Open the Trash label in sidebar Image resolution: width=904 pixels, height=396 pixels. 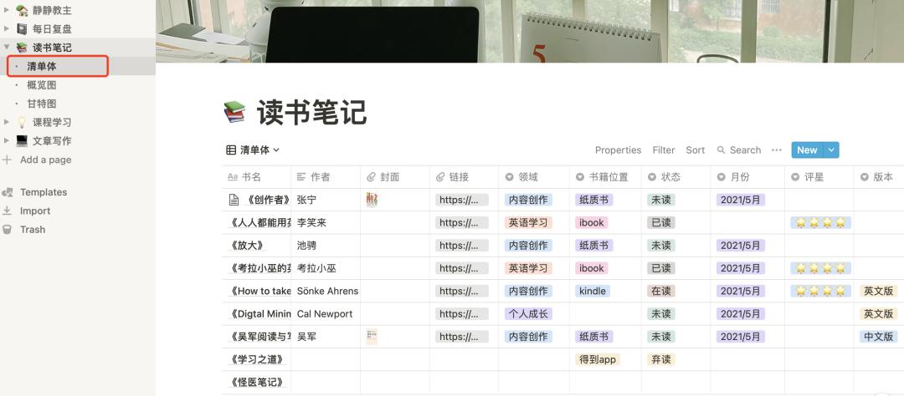click(33, 229)
